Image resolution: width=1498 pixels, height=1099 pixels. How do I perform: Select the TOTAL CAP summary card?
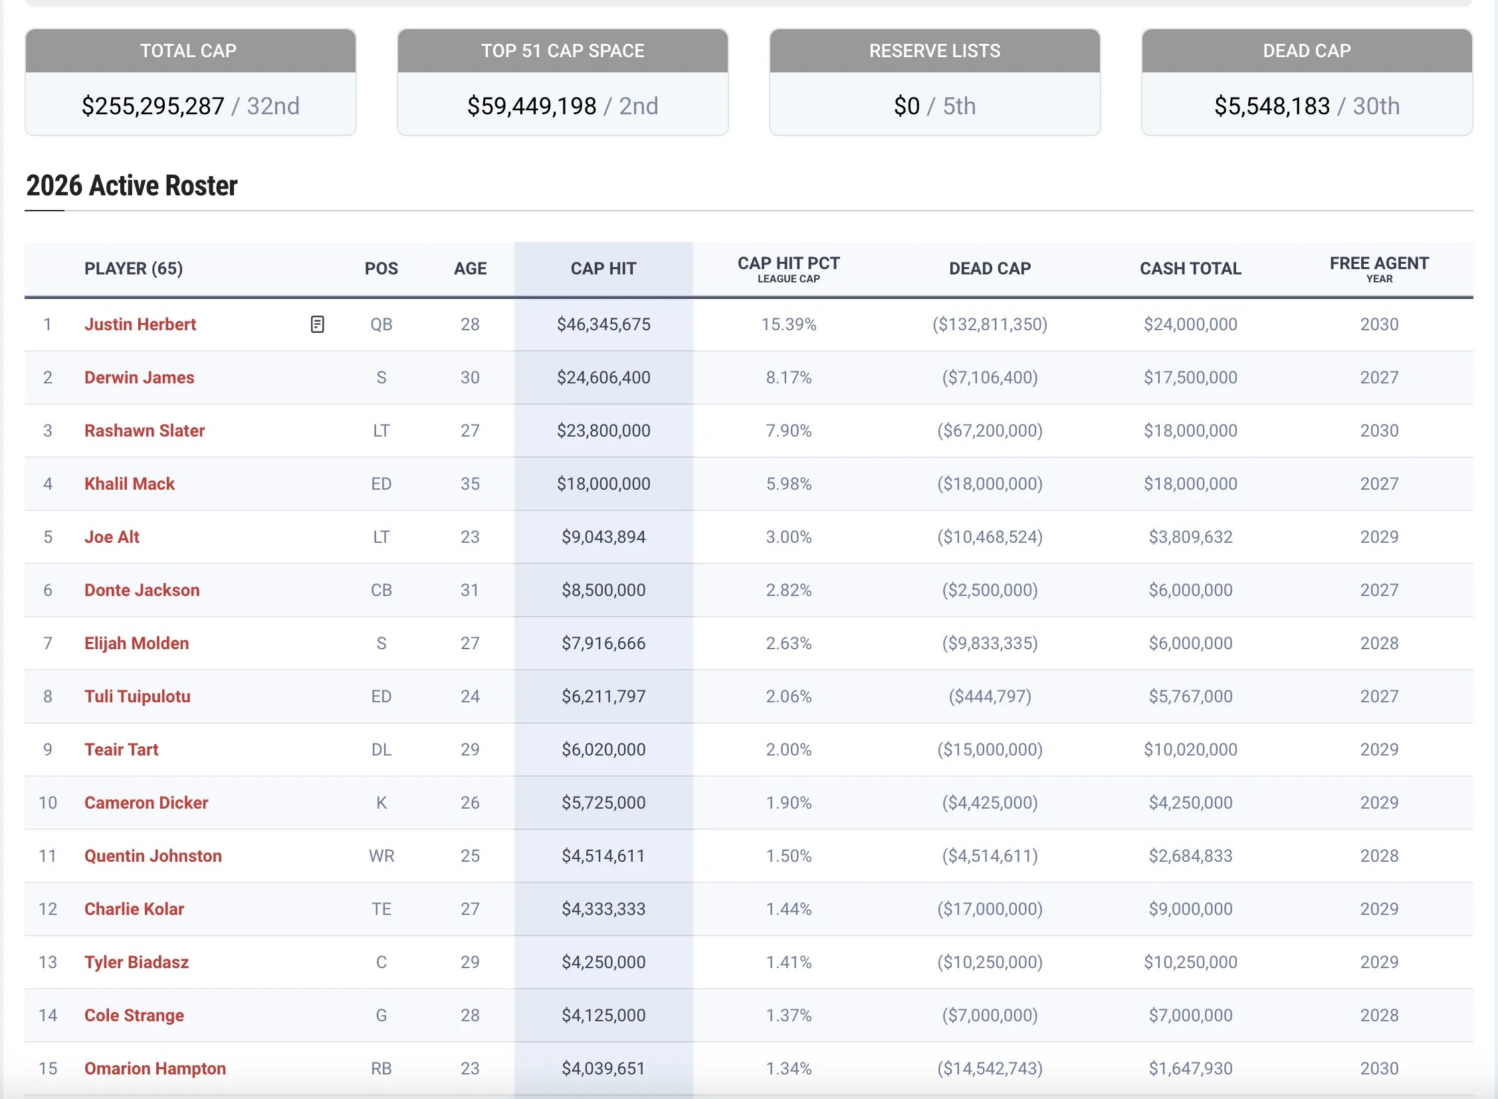[x=190, y=82]
